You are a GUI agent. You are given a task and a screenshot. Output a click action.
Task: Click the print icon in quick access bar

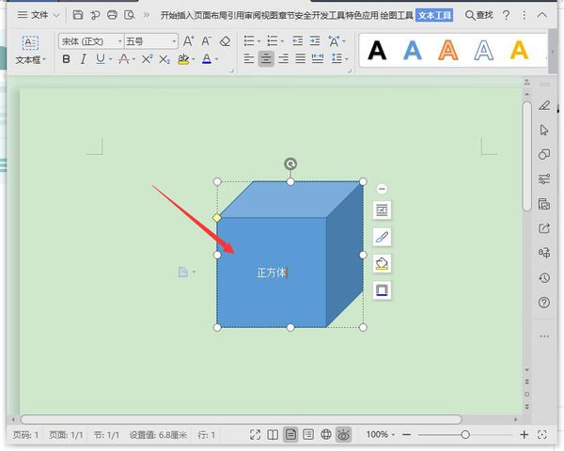(112, 15)
